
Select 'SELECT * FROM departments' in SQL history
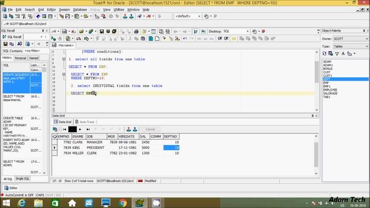click(x=16, y=98)
